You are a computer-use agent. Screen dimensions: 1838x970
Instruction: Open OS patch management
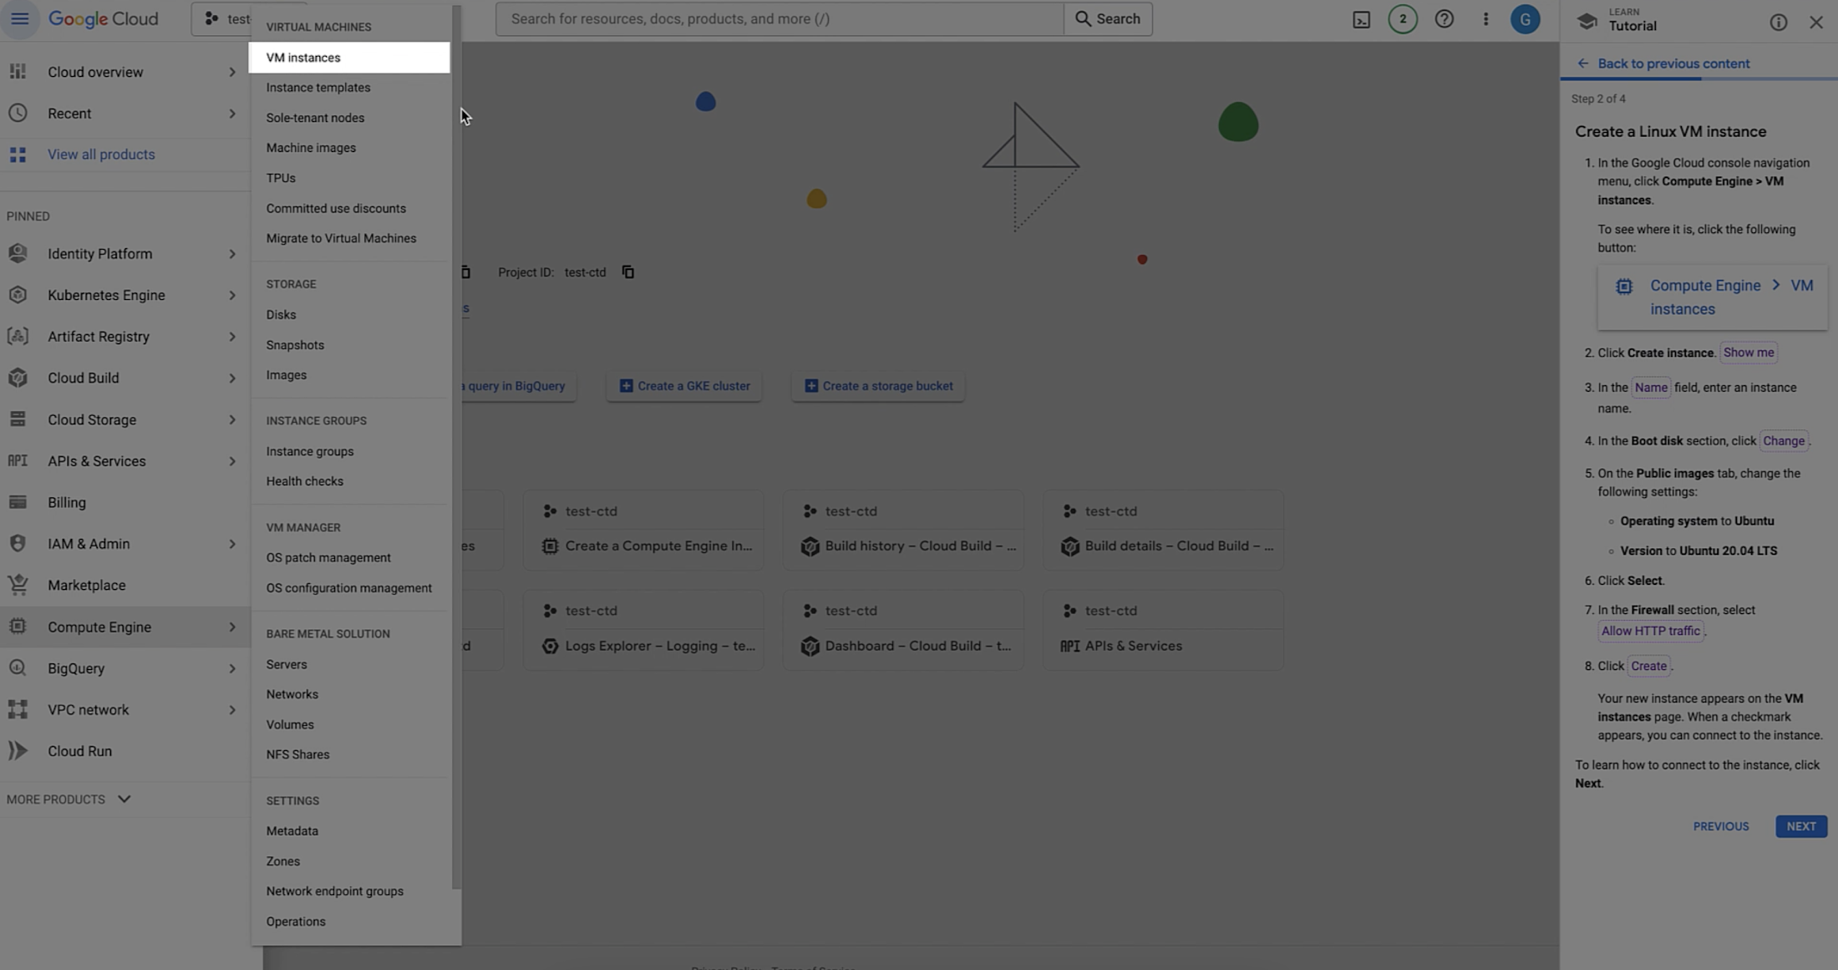pyautogui.click(x=349, y=558)
